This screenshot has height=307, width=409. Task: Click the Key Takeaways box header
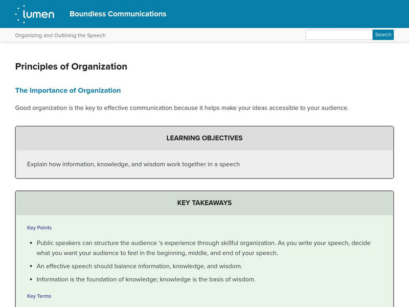(x=204, y=203)
